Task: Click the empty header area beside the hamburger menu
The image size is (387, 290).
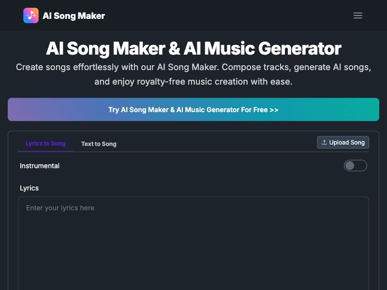Action: coord(242,15)
